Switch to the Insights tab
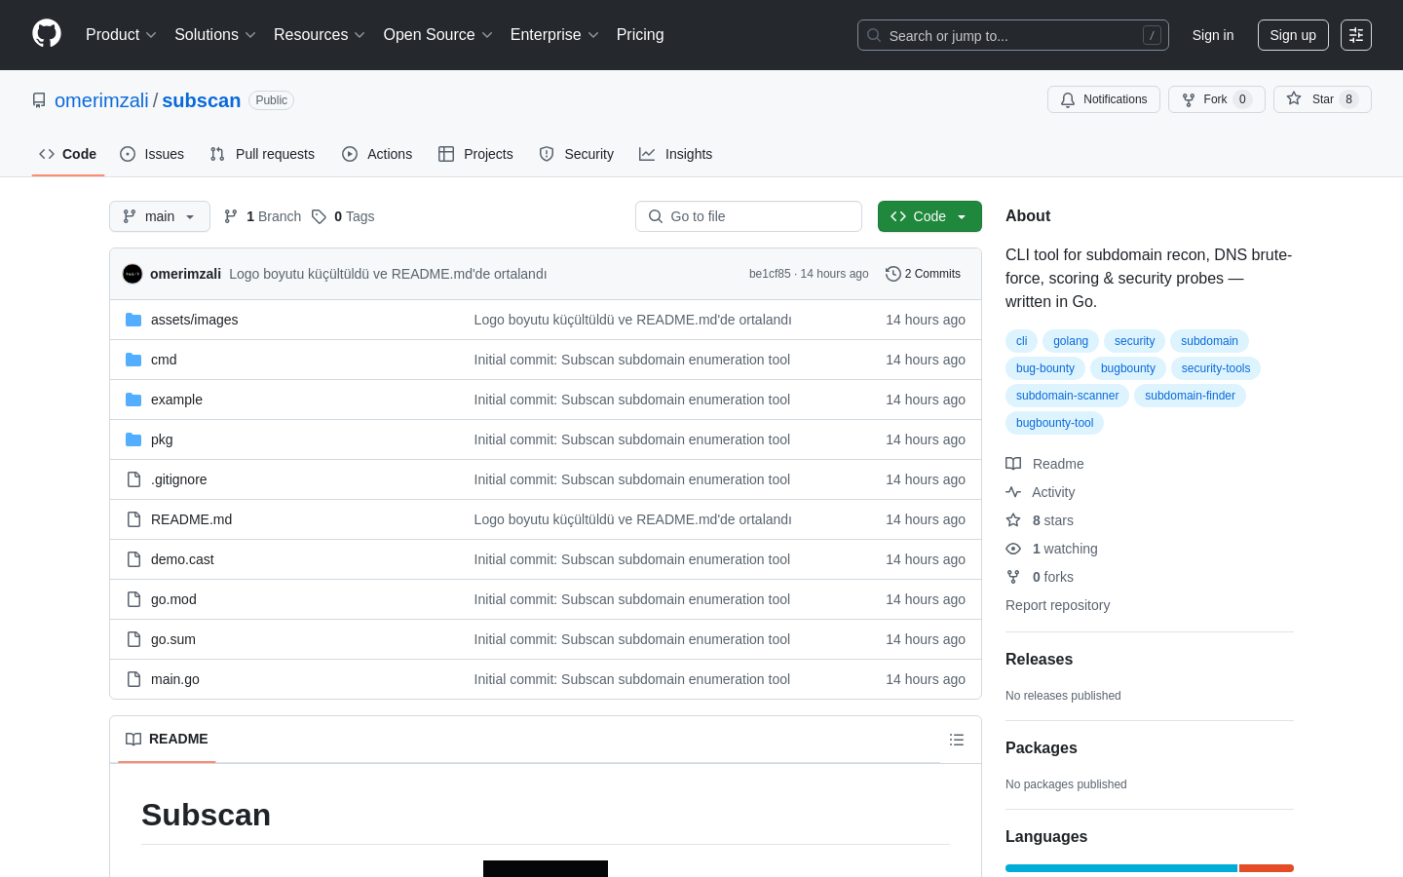Viewport: 1403px width, 877px height. click(676, 154)
